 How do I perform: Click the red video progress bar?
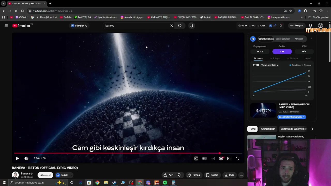[128, 153]
